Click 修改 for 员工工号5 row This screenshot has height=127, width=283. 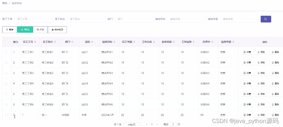pos(261,94)
